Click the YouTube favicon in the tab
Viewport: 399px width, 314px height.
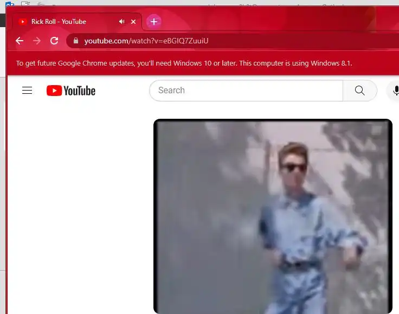coord(23,22)
